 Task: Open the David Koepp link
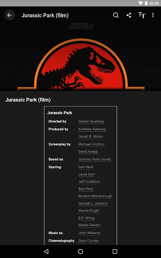coord(88,152)
